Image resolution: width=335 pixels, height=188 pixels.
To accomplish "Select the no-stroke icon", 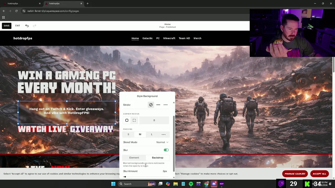I will coord(151,105).
